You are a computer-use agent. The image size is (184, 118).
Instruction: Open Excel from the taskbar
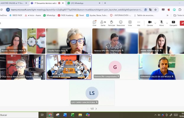[x=73, y=115]
